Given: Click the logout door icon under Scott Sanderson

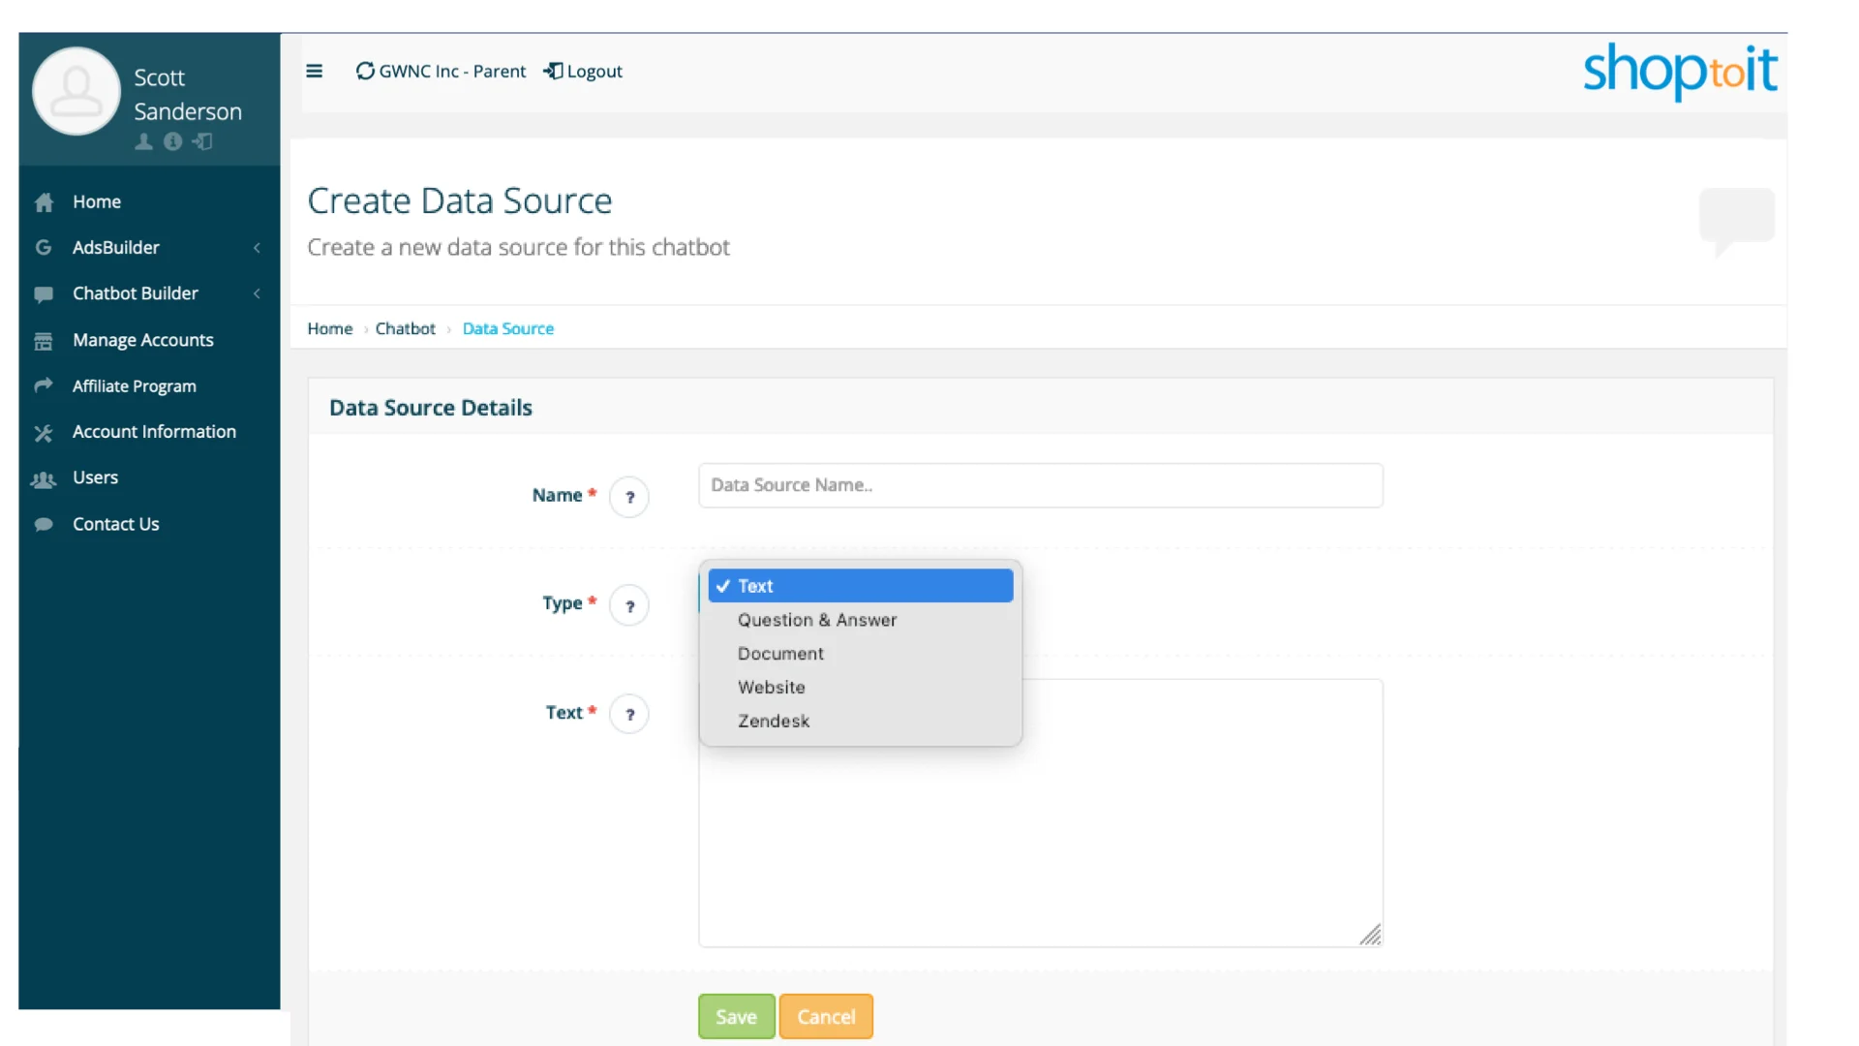Looking at the screenshot, I should coord(202,142).
